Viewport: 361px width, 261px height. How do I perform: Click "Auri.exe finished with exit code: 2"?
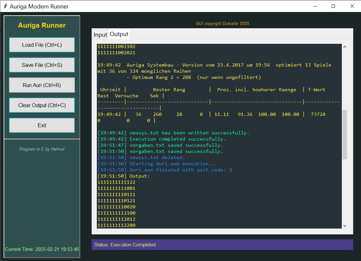165,170
